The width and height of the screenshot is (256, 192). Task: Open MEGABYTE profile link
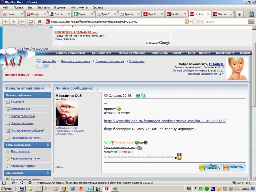(x=216, y=64)
